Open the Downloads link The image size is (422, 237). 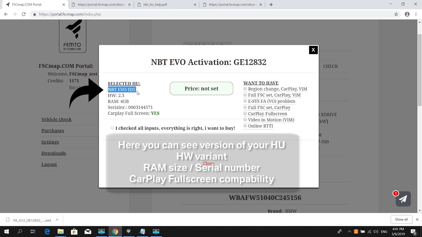coord(54,153)
